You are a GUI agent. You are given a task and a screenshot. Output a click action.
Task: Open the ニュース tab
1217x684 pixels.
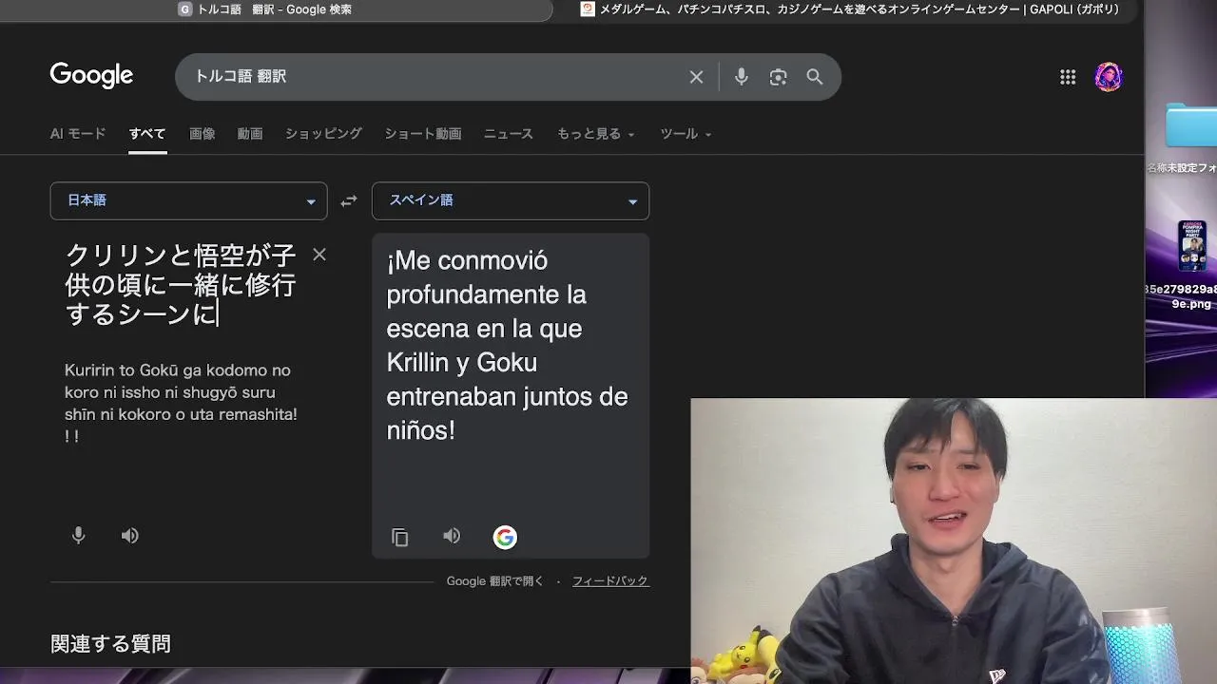(x=509, y=134)
